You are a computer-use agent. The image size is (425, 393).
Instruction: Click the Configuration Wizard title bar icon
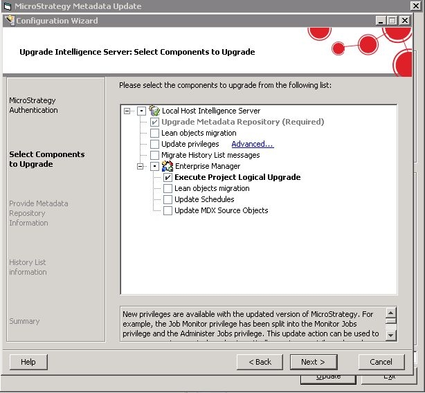point(10,21)
